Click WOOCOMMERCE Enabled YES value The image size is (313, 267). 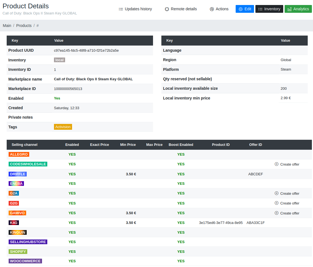(72, 261)
